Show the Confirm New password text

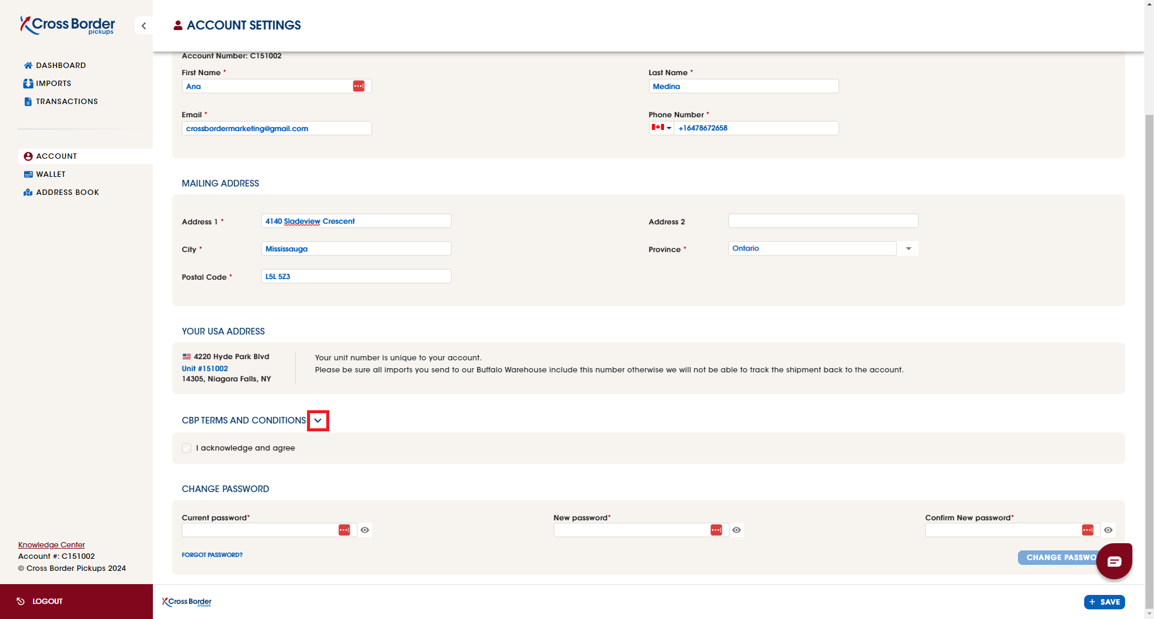pos(1108,530)
